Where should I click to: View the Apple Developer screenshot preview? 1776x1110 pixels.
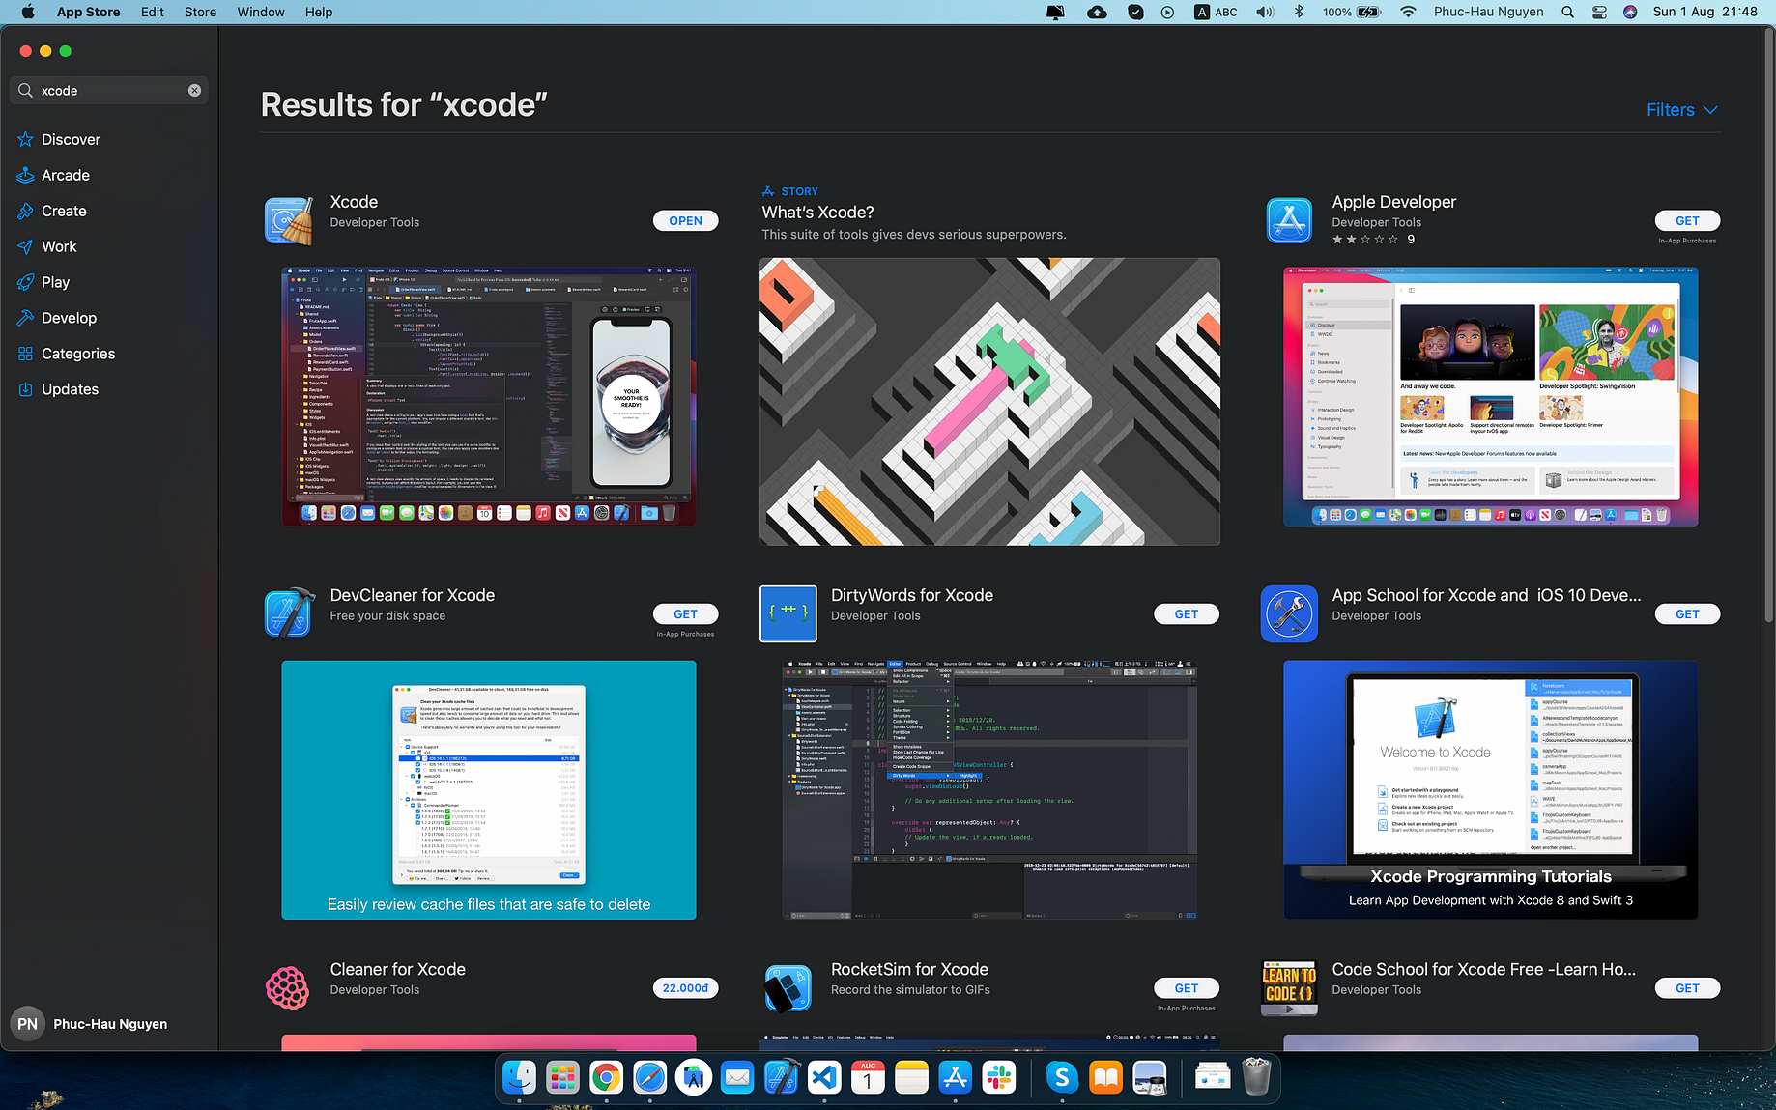(x=1490, y=396)
